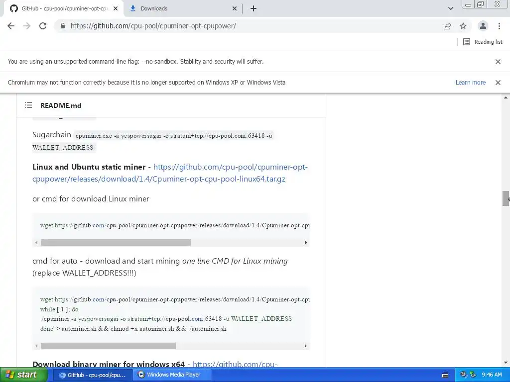Viewport: 510px width, 382px height.
Task: Click the second system tray icon
Action: 473,375
